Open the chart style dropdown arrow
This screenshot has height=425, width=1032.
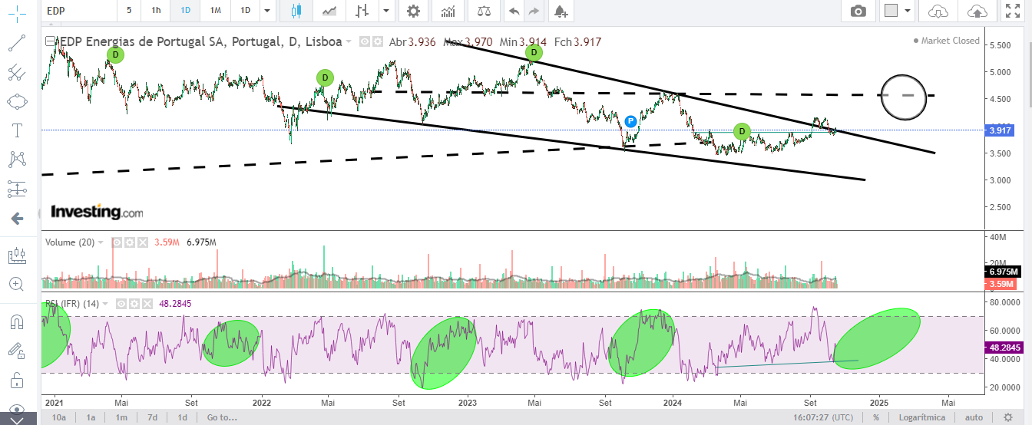386,11
